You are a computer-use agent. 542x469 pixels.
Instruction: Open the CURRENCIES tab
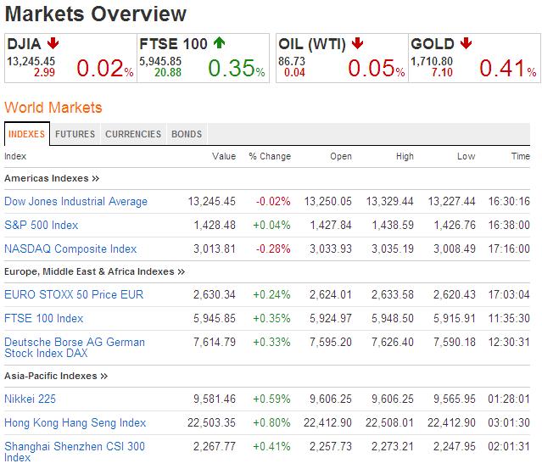tap(133, 134)
